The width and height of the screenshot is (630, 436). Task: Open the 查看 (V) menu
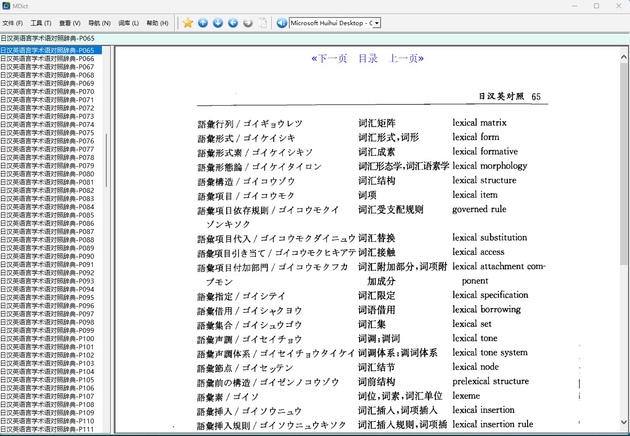(x=70, y=23)
